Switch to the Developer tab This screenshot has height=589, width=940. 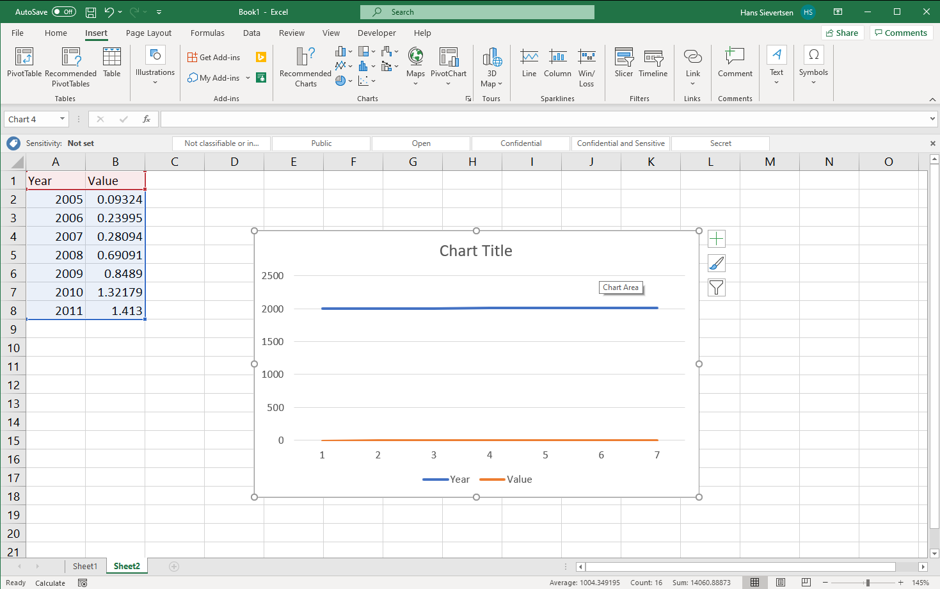tap(377, 33)
